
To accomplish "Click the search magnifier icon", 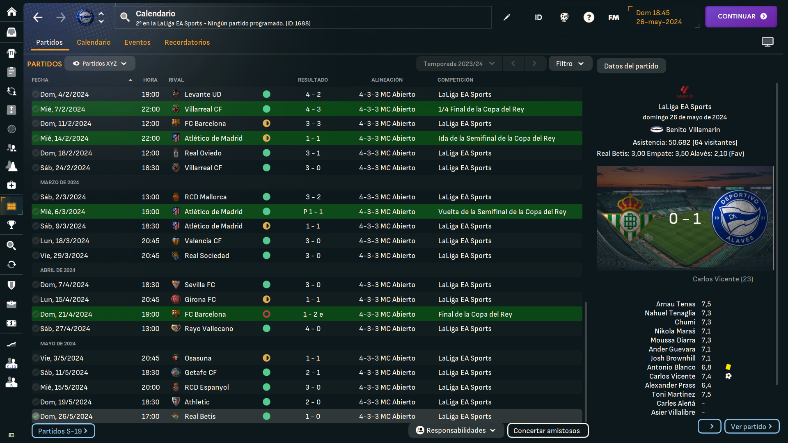I will point(125,17).
